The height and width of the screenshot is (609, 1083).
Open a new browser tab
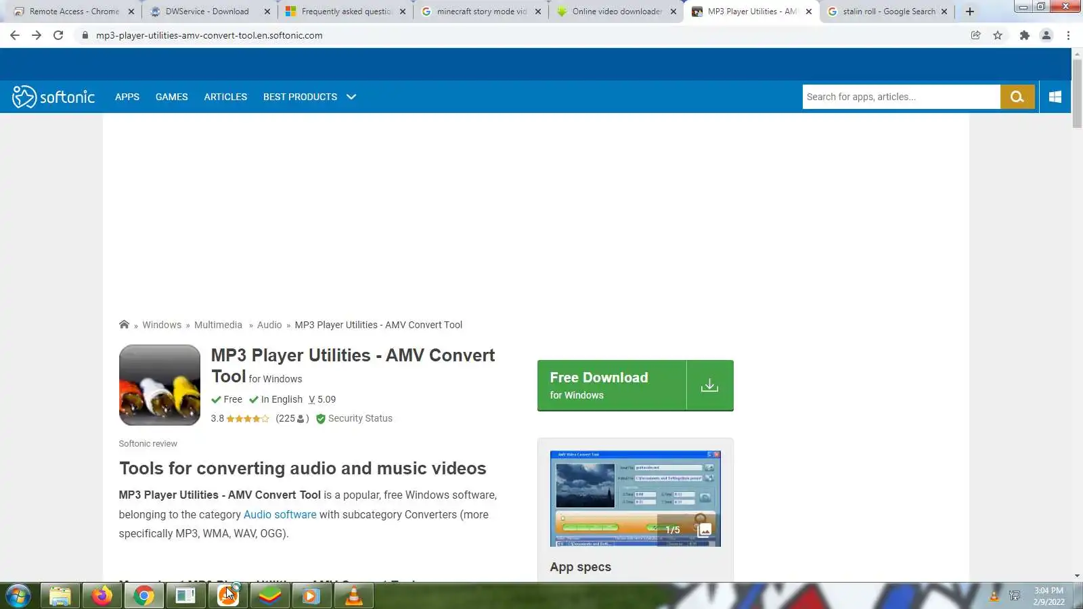tap(970, 12)
